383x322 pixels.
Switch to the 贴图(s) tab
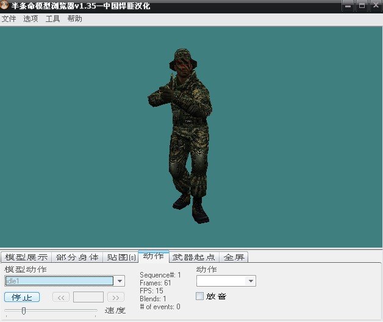pyautogui.click(x=120, y=257)
